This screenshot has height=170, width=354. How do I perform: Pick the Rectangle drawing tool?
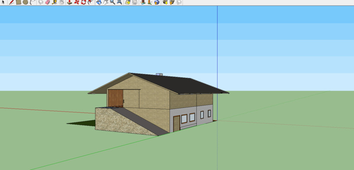19,2
